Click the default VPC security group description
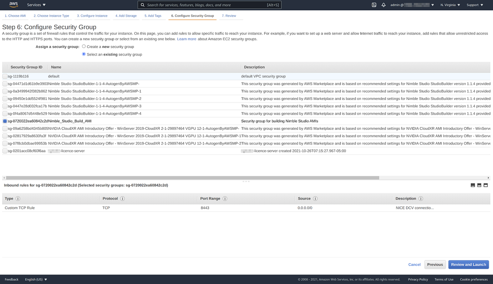Screen dimensions: 493x284 click(263, 76)
